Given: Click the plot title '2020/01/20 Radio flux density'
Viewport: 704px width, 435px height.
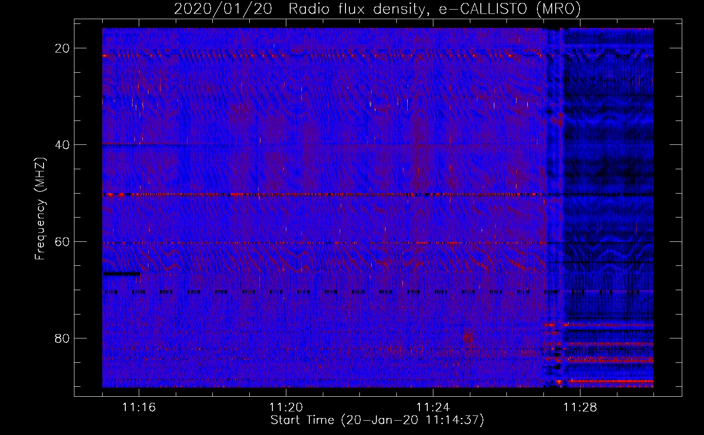Looking at the screenshot, I should (x=377, y=9).
